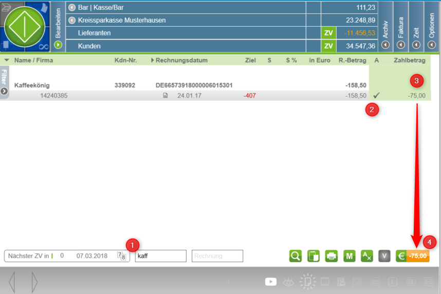
Task: Click the YouTube video help icon
Action: (271, 282)
